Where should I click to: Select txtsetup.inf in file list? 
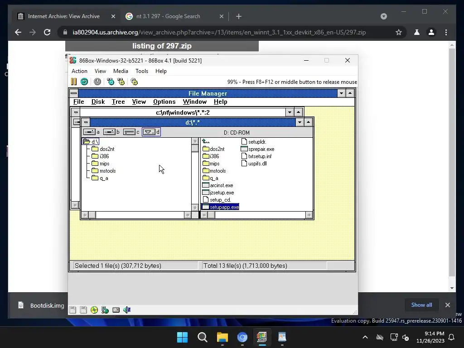[256, 156]
